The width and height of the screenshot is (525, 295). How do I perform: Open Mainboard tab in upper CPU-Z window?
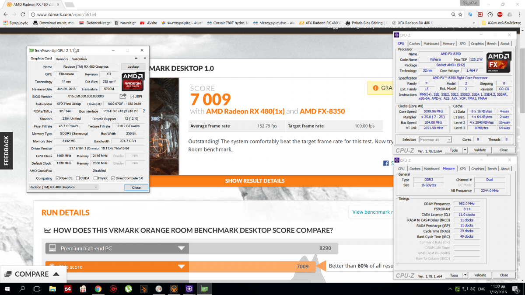(x=431, y=44)
